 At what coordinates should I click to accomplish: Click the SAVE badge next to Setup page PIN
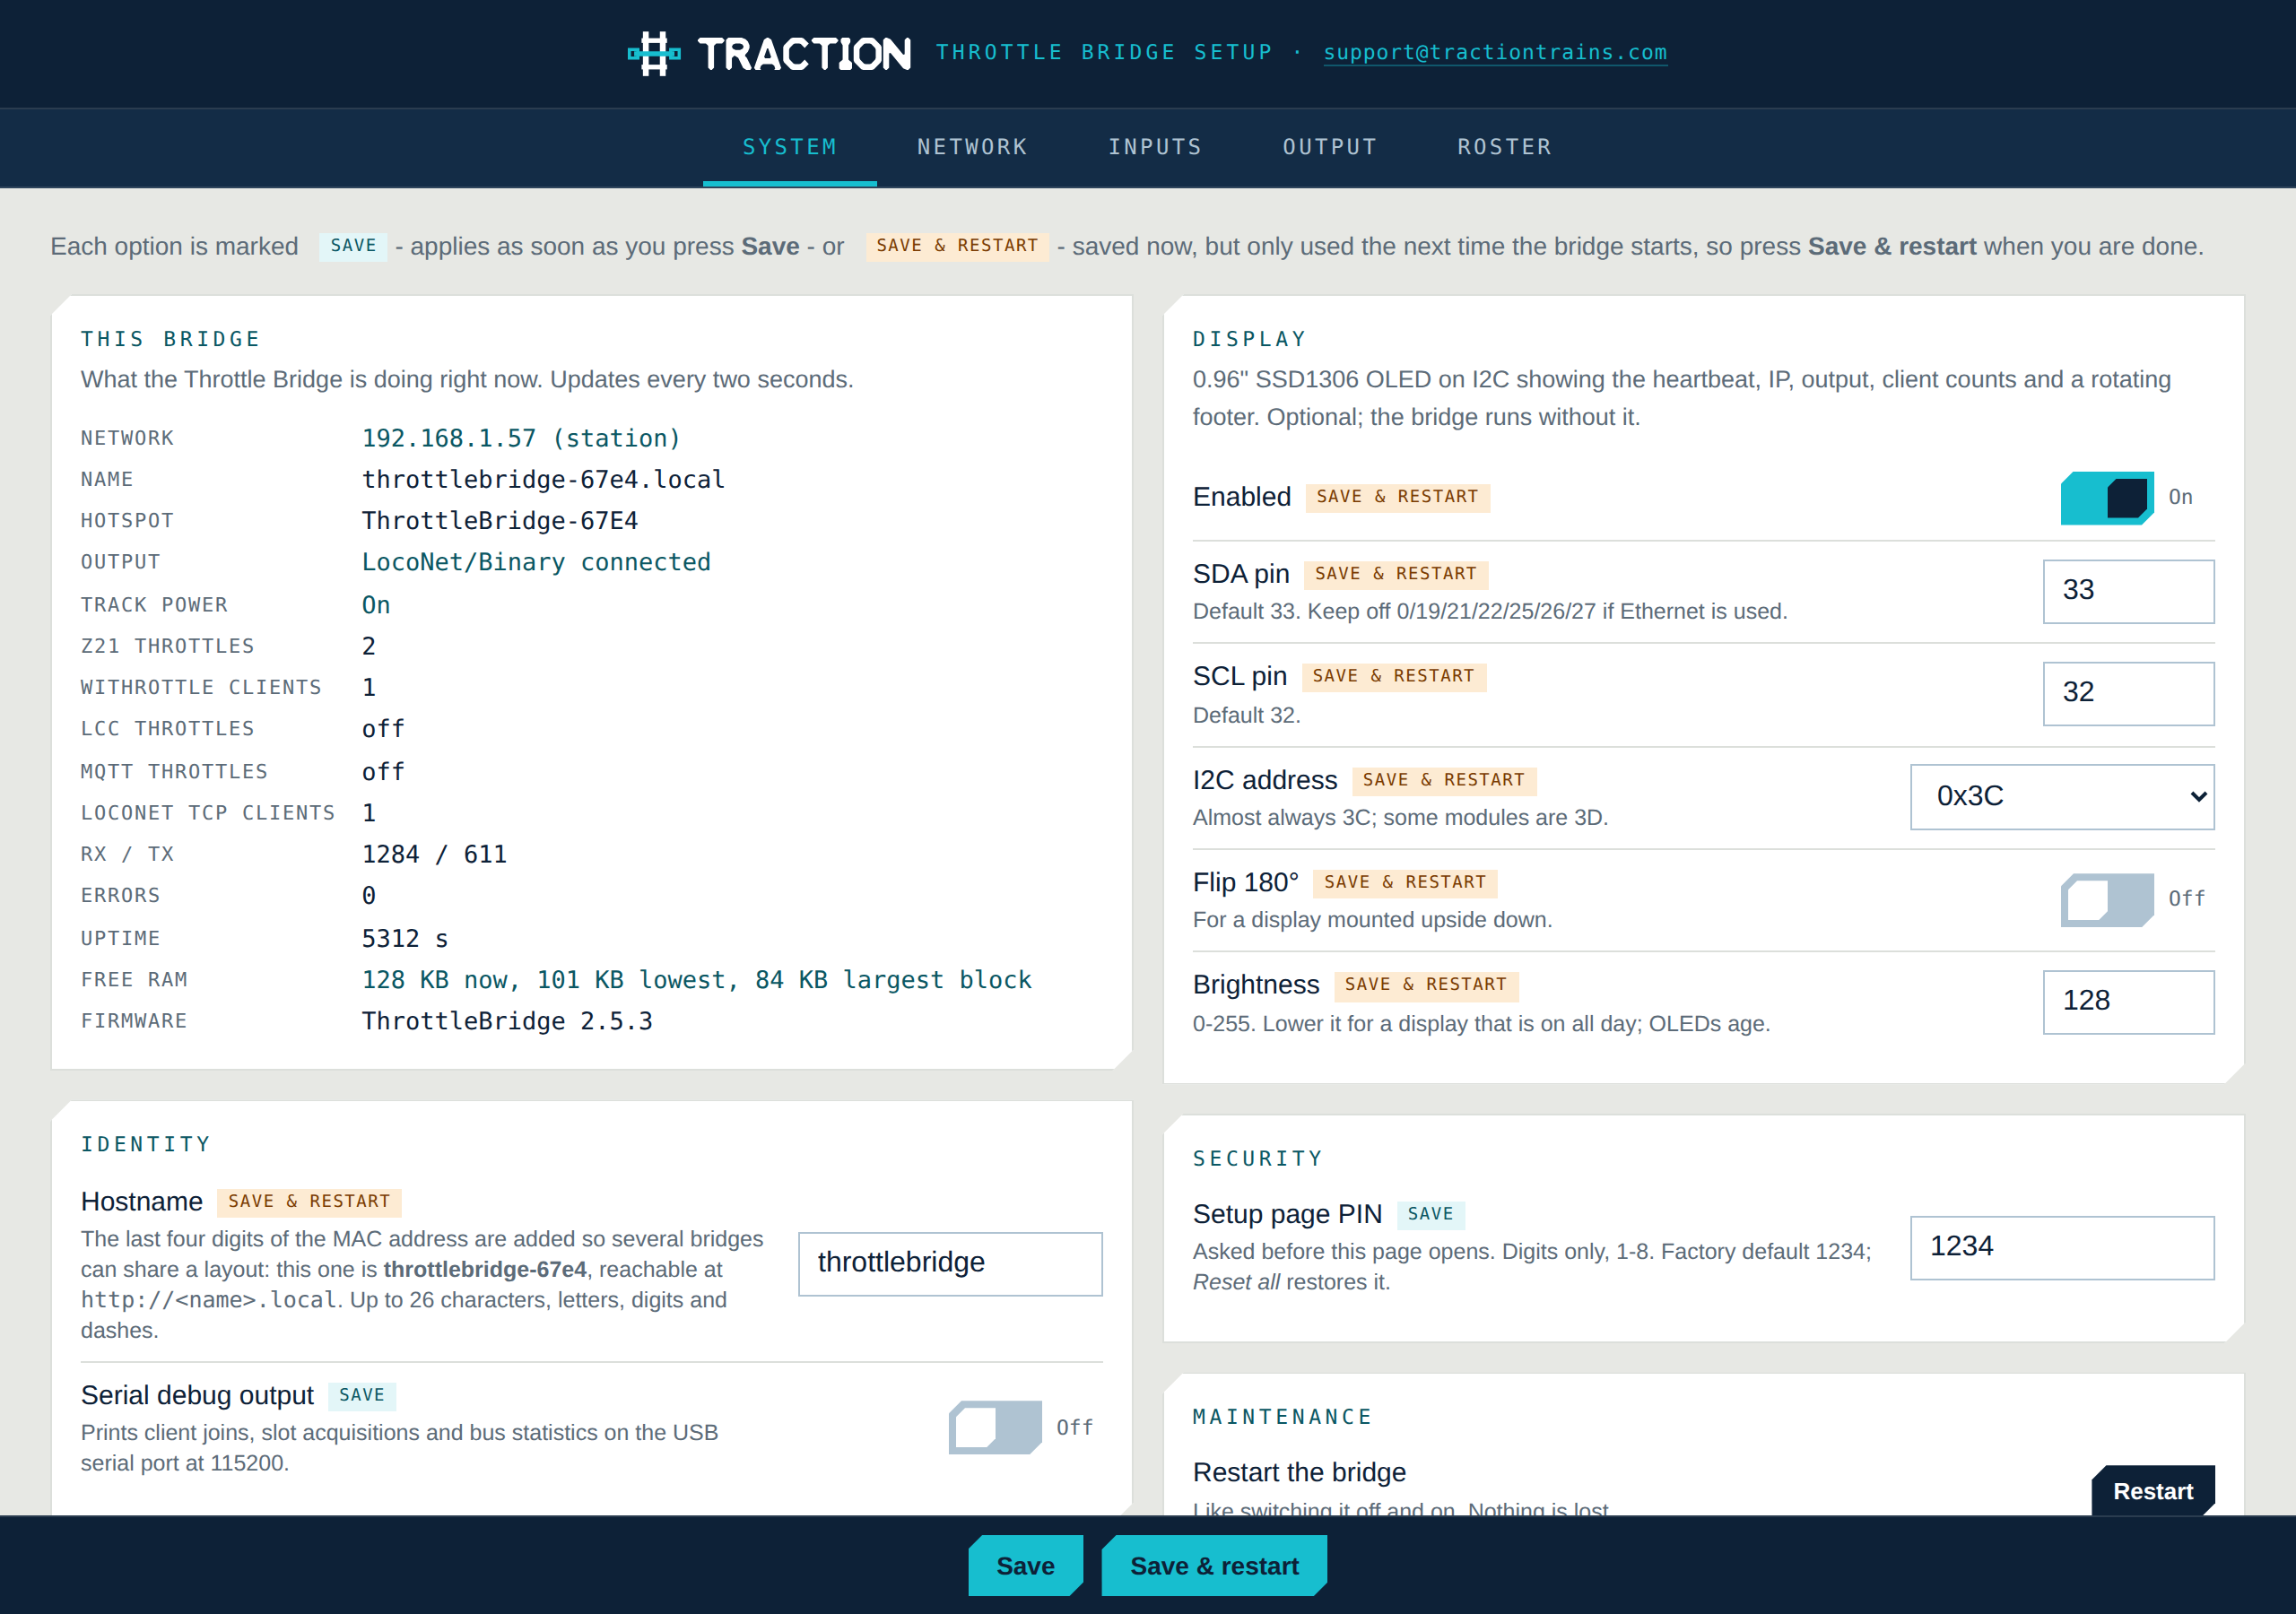[1430, 1214]
